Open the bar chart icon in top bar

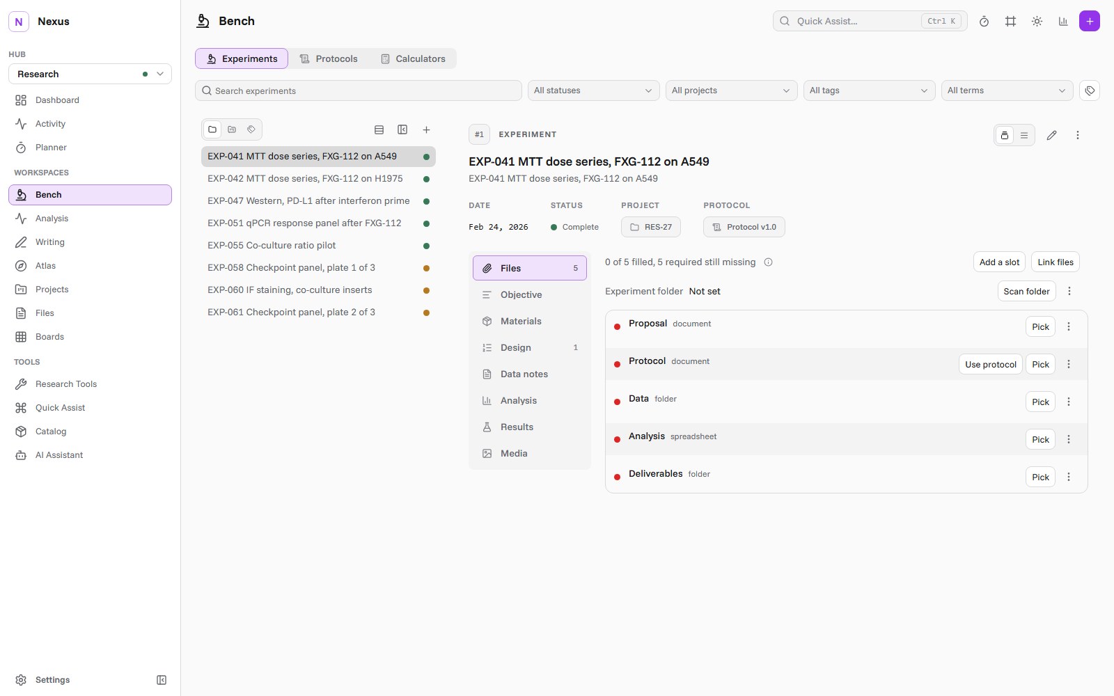tap(1063, 22)
